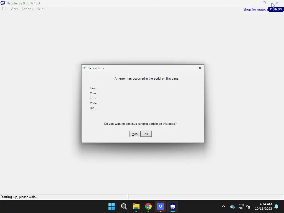The image size is (284, 213).
Task: Follow the Shop for music link
Action: [255, 9]
